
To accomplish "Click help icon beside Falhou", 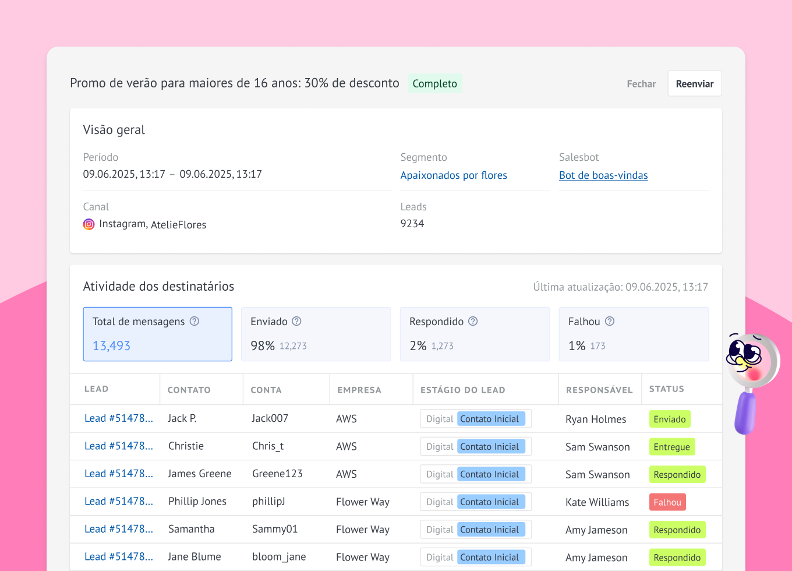I will (x=610, y=321).
